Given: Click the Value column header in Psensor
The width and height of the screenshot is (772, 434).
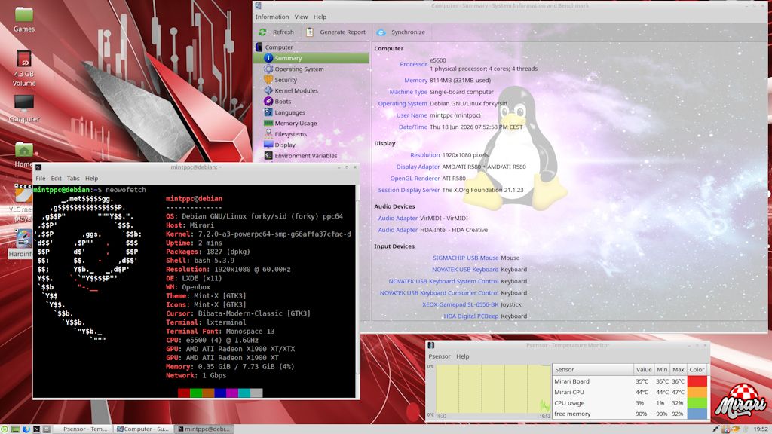Looking at the screenshot, I should [644, 369].
